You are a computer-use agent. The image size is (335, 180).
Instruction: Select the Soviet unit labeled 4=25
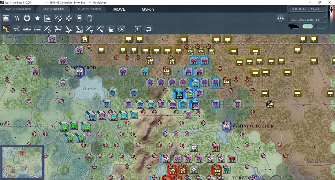click(x=211, y=50)
